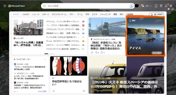Open the バグだらけの「クソゲーオブザイヤー」 headline
Viewport: 176px width, 95px height.
click(63, 29)
